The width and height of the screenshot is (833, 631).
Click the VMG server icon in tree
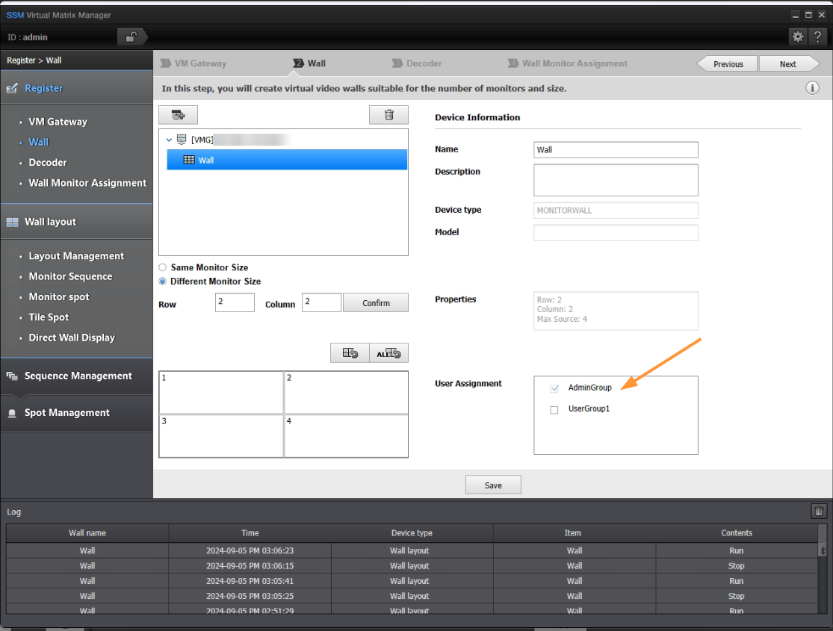coord(182,139)
